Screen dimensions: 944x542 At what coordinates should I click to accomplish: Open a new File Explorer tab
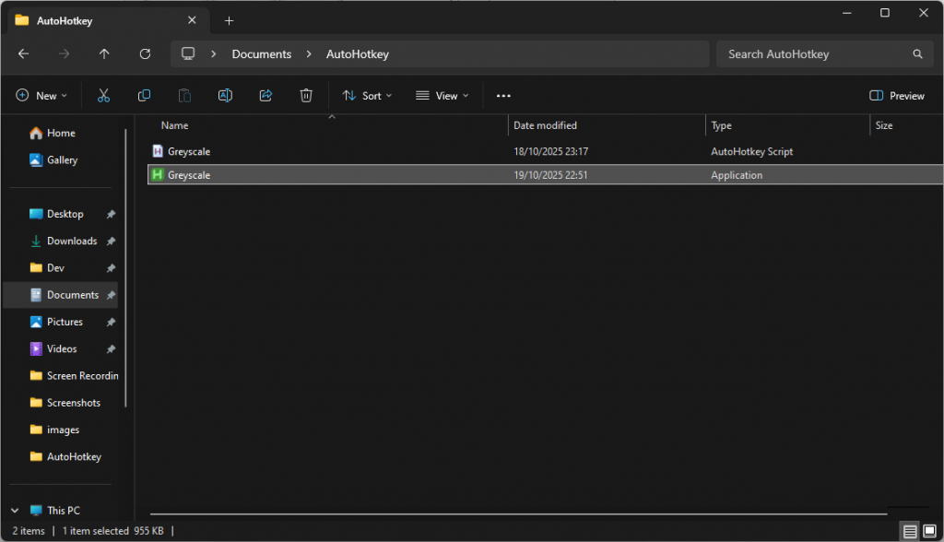coord(229,19)
